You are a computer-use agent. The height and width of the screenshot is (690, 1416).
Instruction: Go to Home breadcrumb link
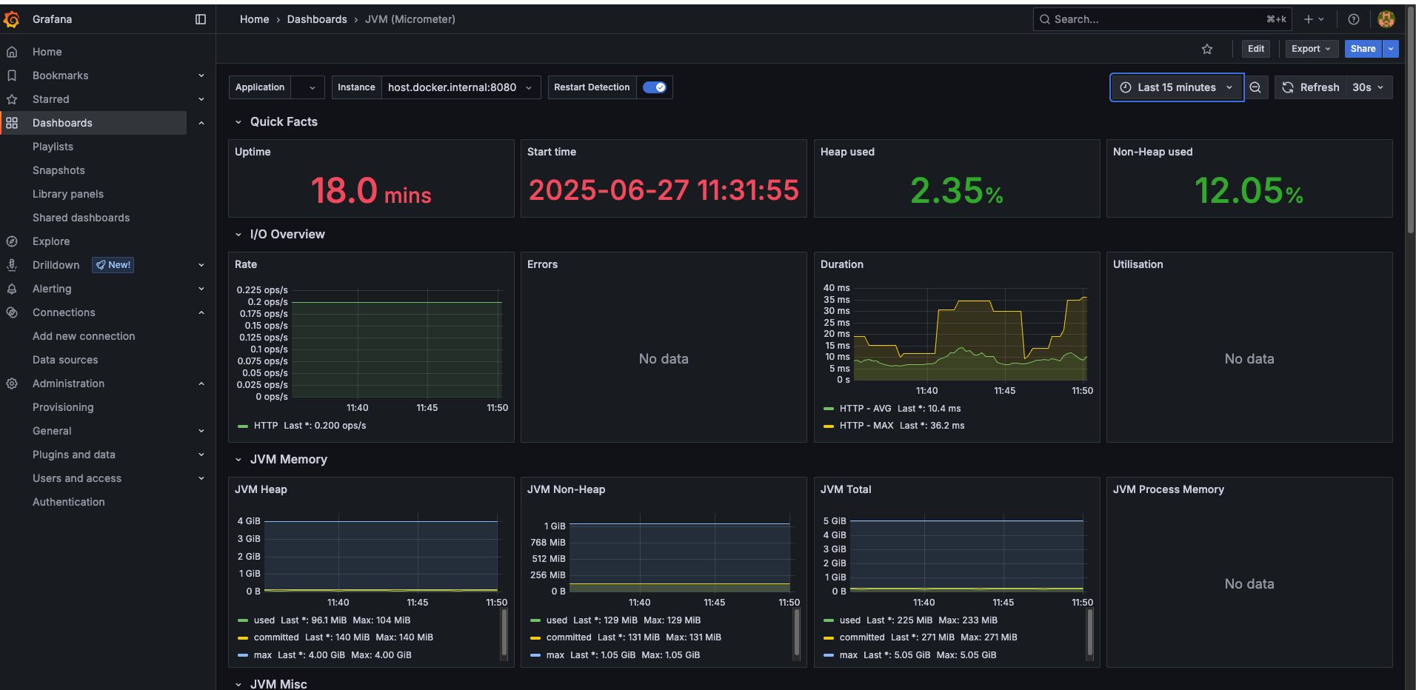coord(255,19)
